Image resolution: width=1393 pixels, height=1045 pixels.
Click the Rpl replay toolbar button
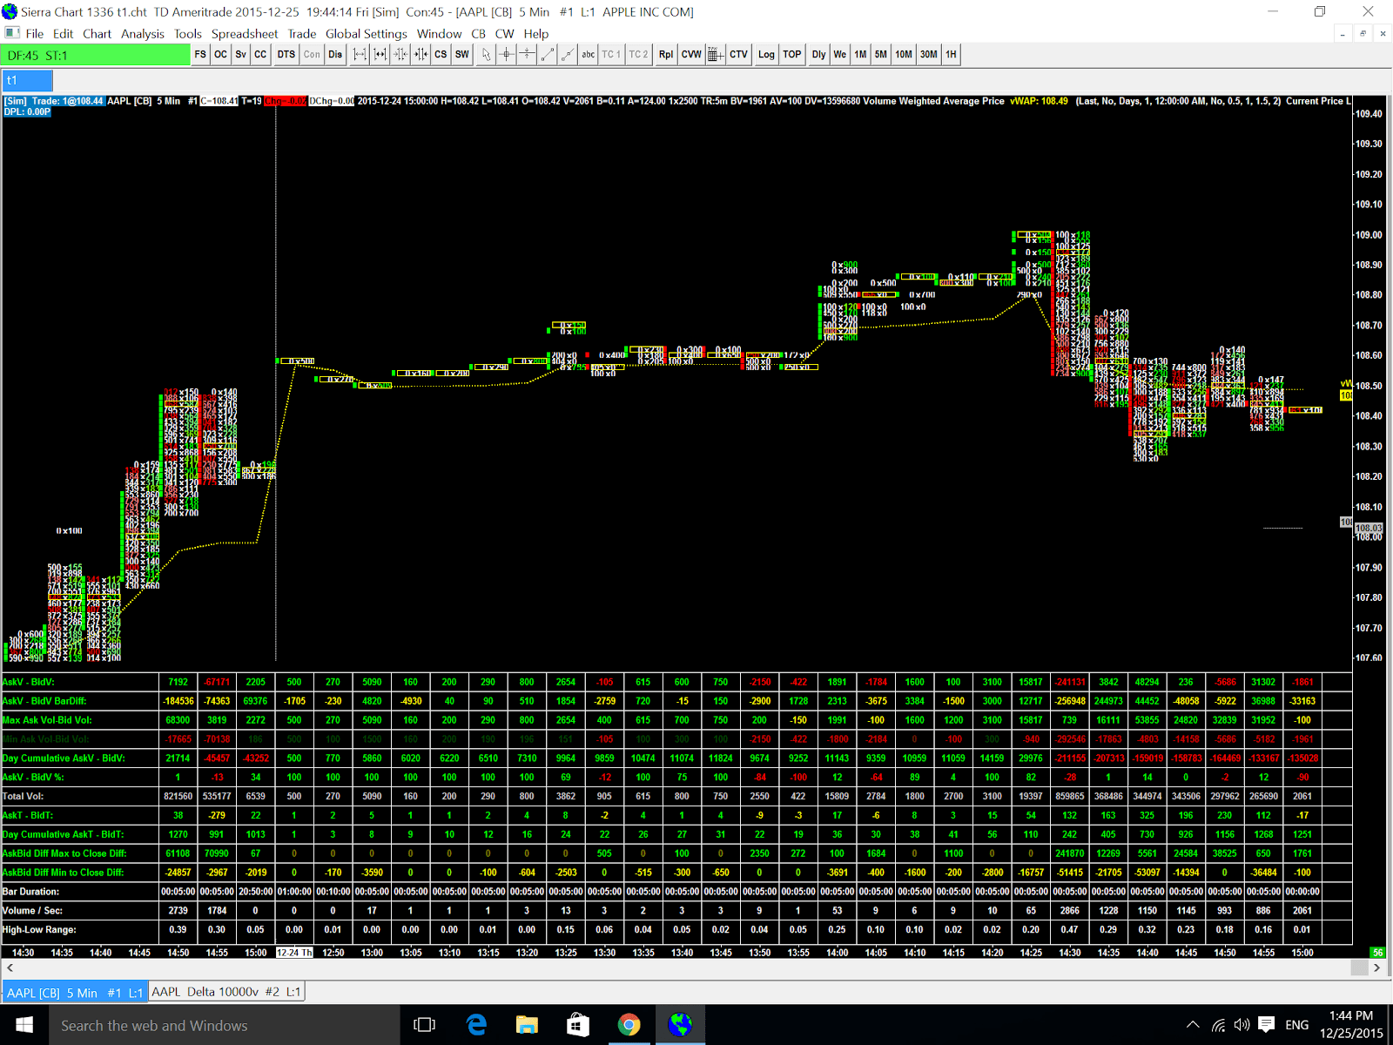point(666,55)
